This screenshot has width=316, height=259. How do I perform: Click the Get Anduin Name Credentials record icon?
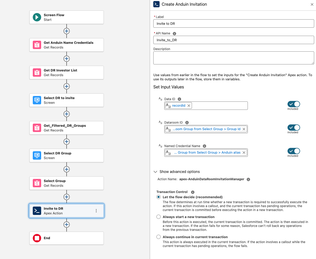(x=37, y=45)
